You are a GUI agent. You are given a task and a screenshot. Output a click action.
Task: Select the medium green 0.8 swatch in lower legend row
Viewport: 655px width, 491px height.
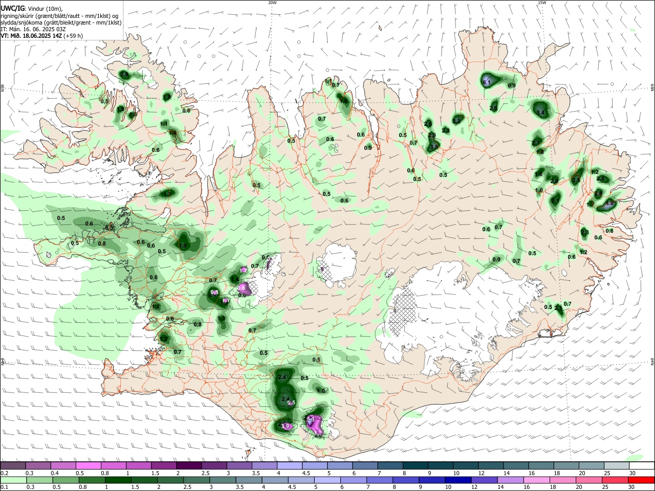[x=92, y=480]
